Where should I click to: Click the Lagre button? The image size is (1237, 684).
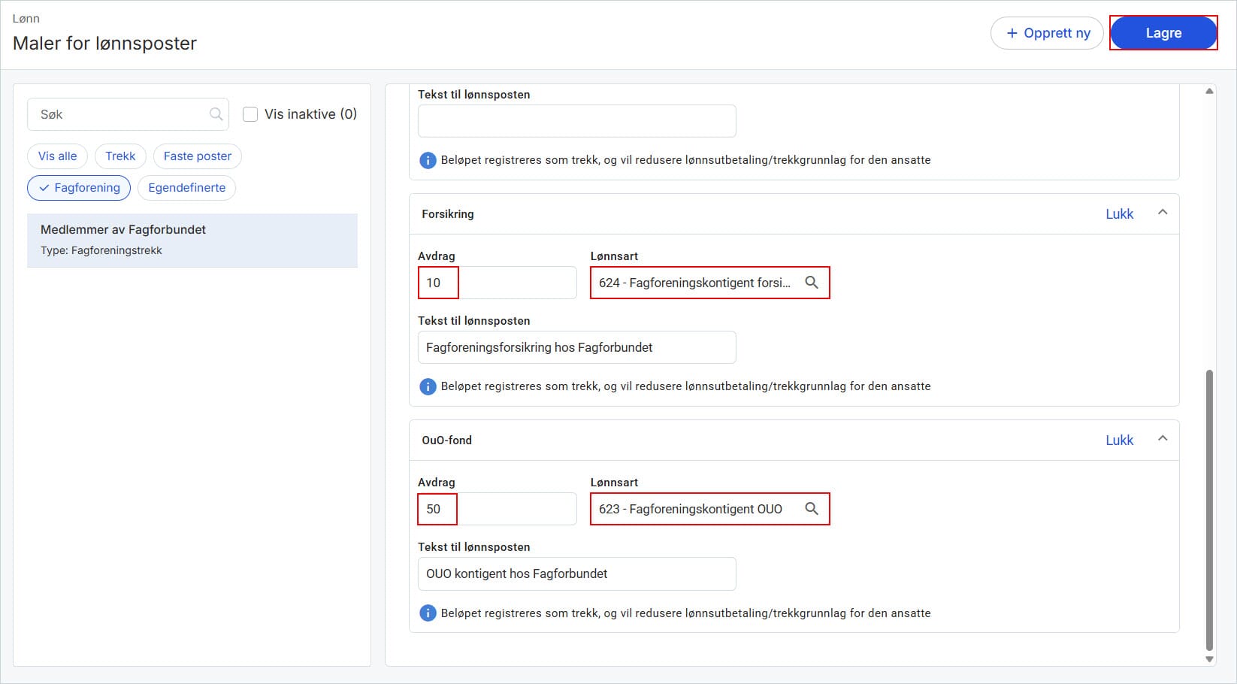click(x=1163, y=33)
